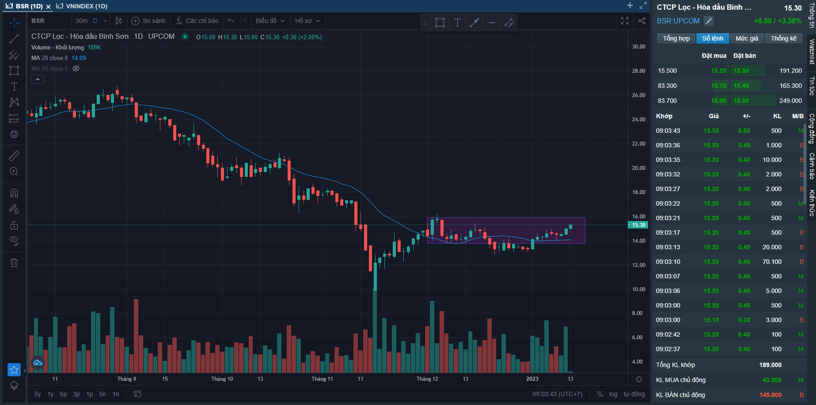Click the So sánh compare button
This screenshot has width=816, height=405.
click(149, 21)
